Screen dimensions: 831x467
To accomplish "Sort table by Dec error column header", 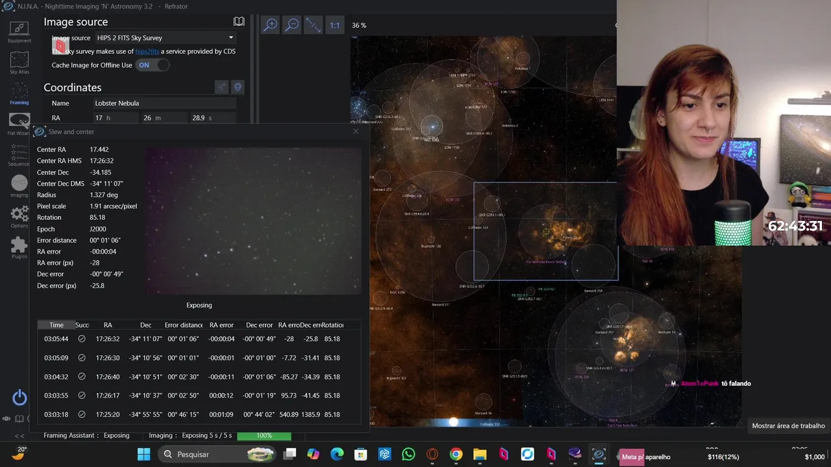I will point(259,325).
